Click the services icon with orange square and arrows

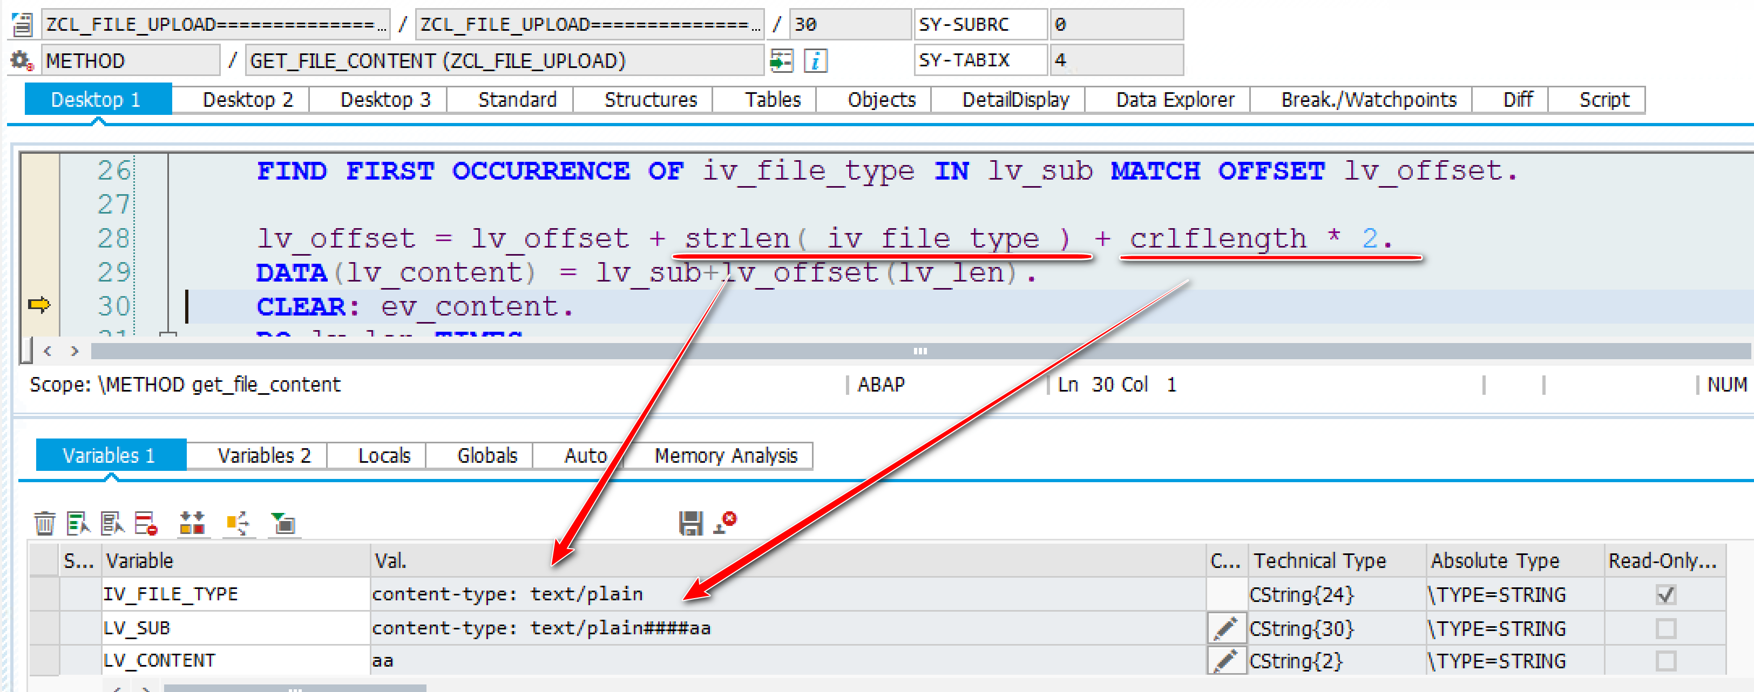(x=238, y=523)
